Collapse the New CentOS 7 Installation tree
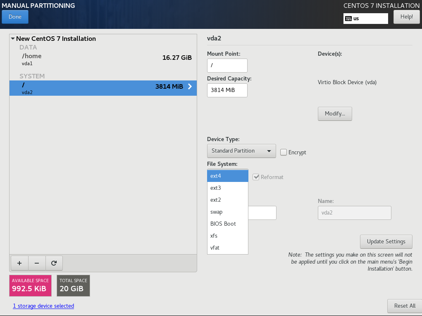This screenshot has height=316, width=422. pos(13,38)
